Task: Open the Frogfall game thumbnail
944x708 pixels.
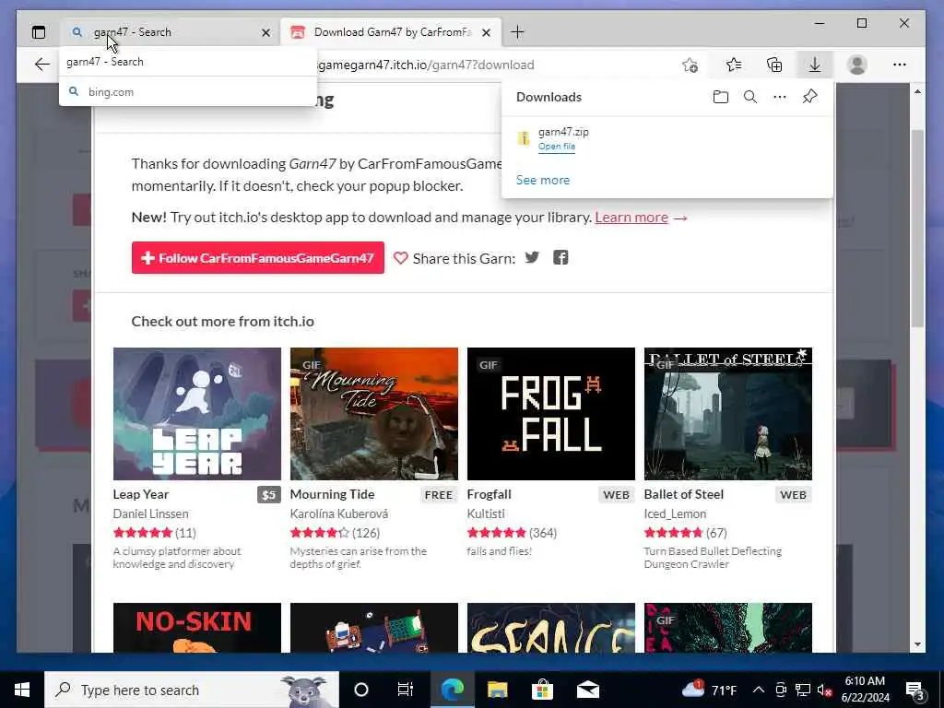Action: (x=551, y=414)
